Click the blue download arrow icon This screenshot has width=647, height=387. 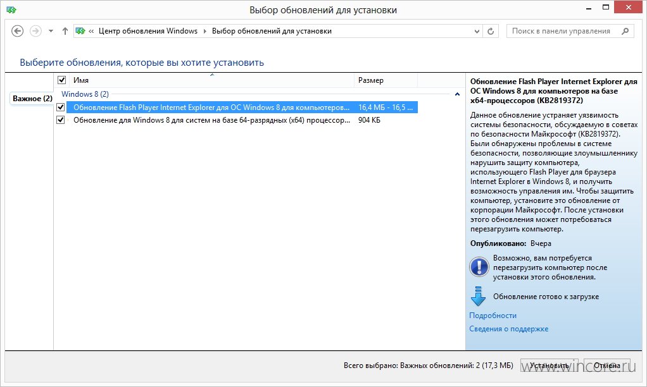[x=478, y=297]
